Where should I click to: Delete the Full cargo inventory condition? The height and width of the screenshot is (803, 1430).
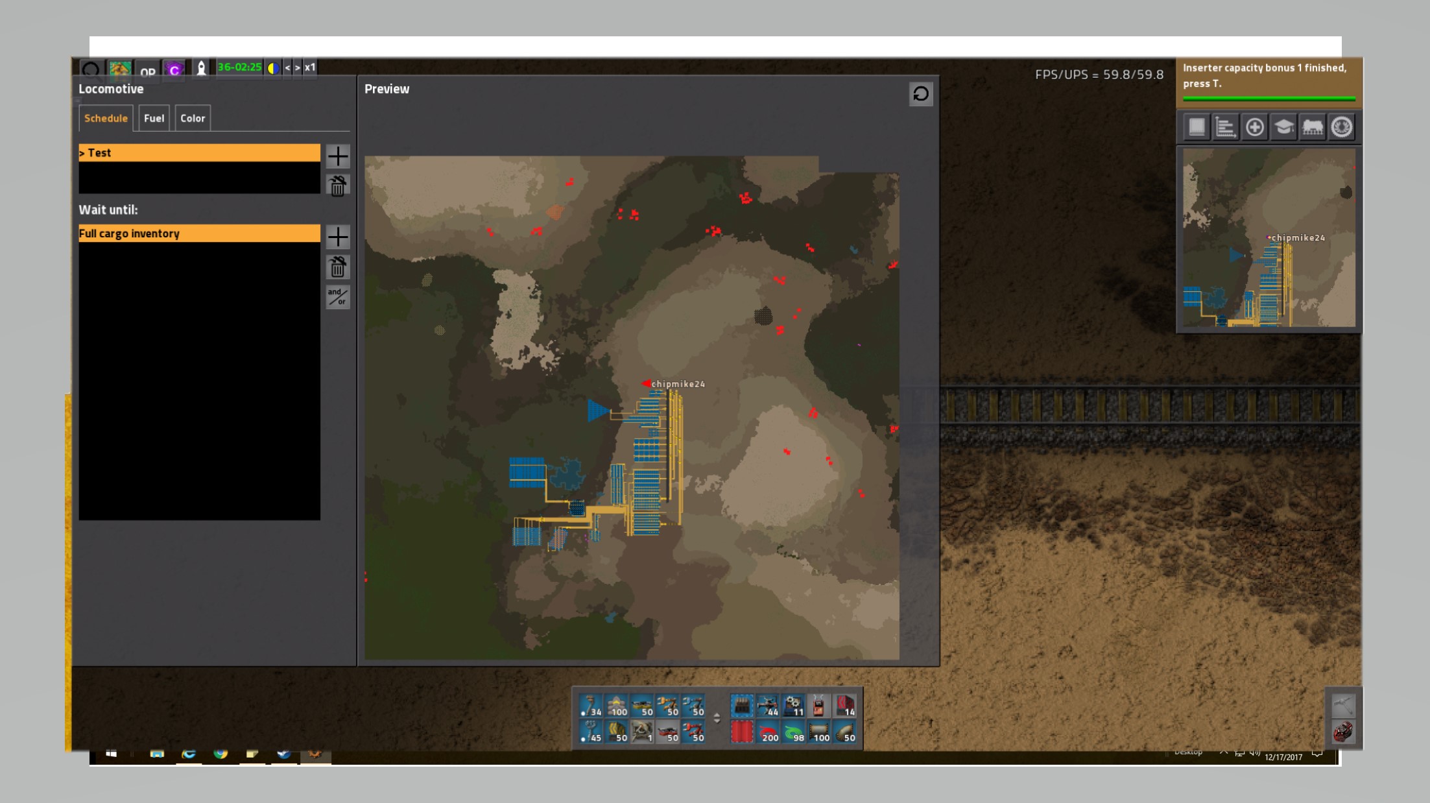(338, 267)
